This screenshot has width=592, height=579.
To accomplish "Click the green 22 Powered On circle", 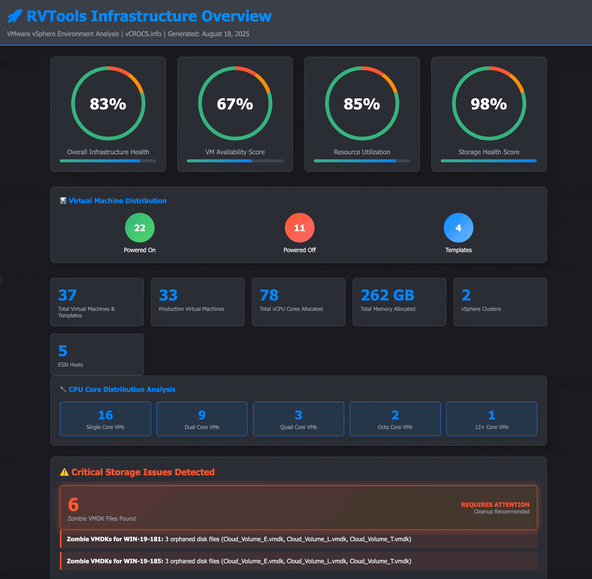I will point(140,228).
